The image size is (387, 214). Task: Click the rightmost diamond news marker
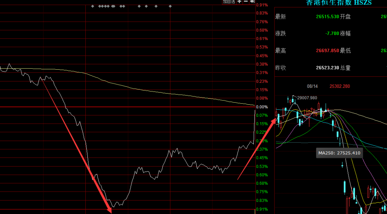(x=170, y=6)
